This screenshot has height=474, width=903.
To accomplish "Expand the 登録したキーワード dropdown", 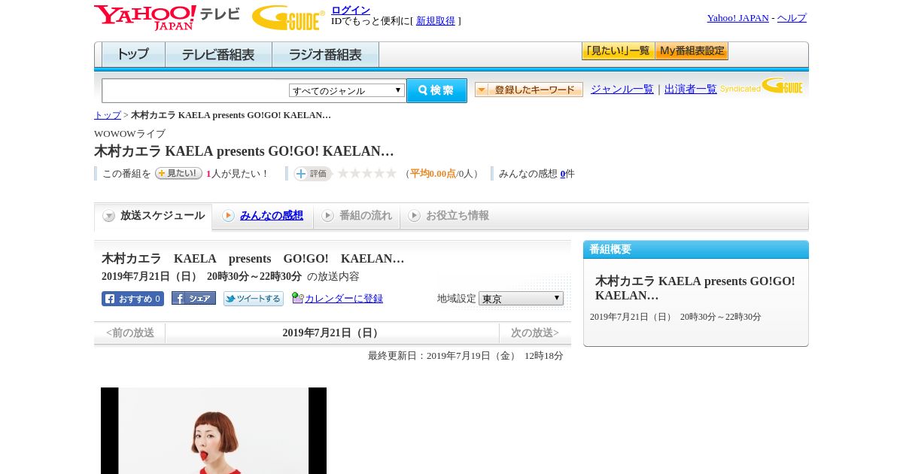I will pos(529,90).
